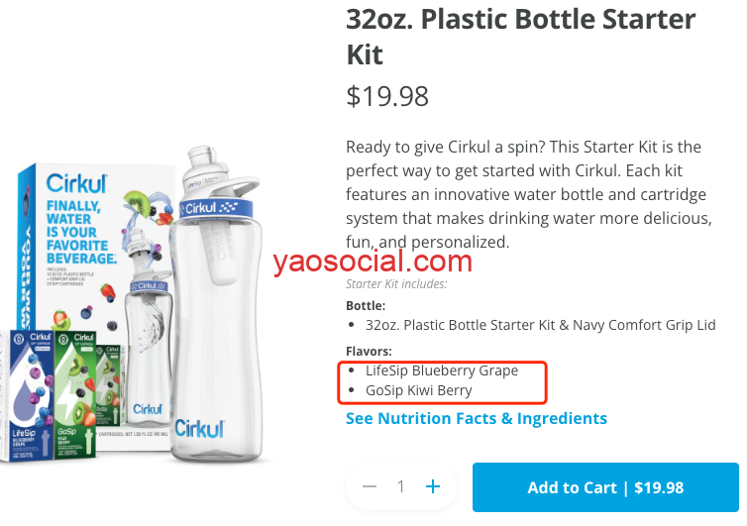Click the large clear water bottle image
The image size is (747, 526).
(220, 327)
